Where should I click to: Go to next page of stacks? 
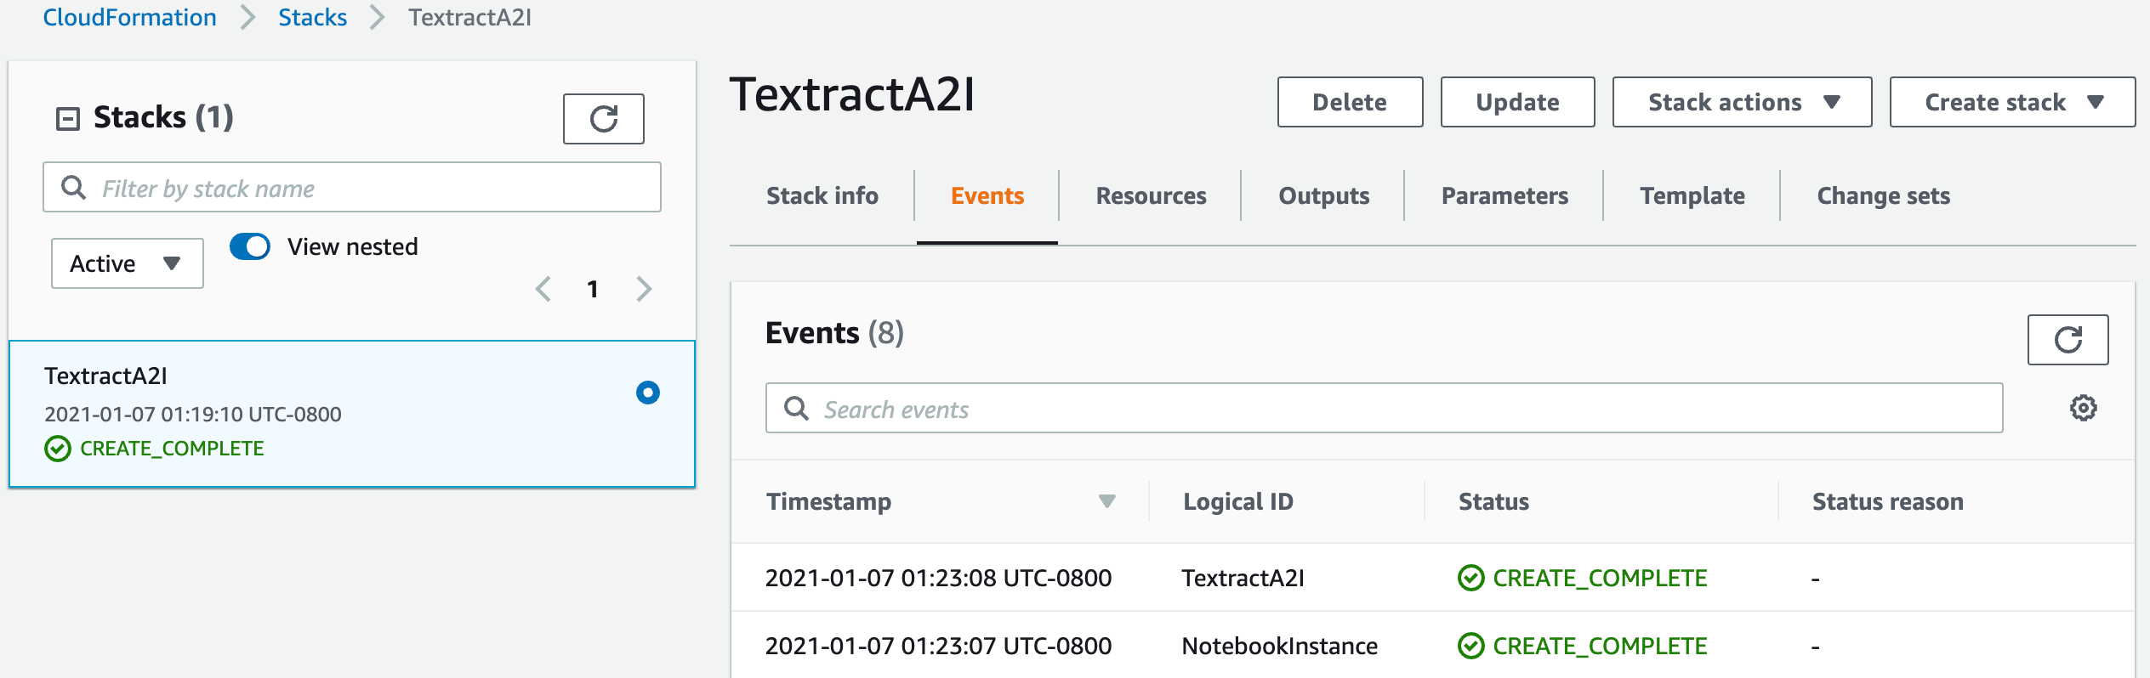point(644,289)
